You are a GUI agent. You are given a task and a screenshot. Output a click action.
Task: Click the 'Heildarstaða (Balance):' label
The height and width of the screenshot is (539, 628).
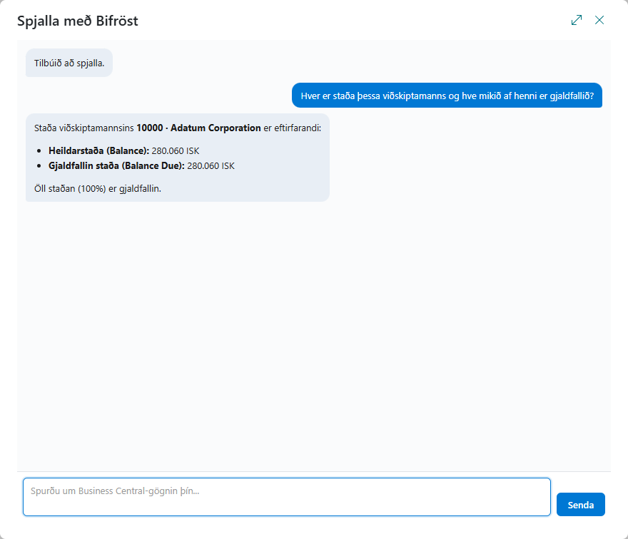[98, 151]
